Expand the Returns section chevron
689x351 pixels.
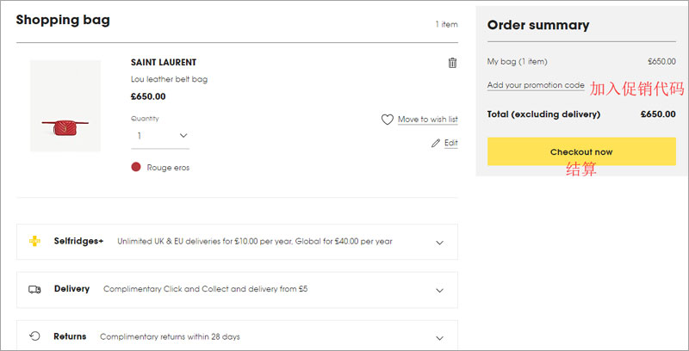pos(439,338)
